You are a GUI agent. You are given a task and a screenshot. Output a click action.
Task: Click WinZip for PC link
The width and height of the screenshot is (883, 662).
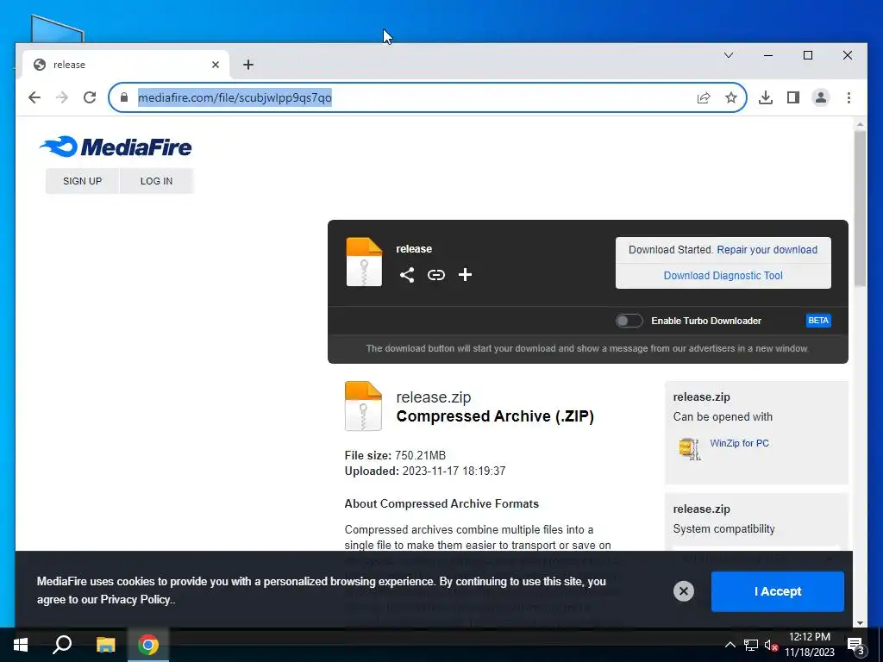pyautogui.click(x=739, y=444)
